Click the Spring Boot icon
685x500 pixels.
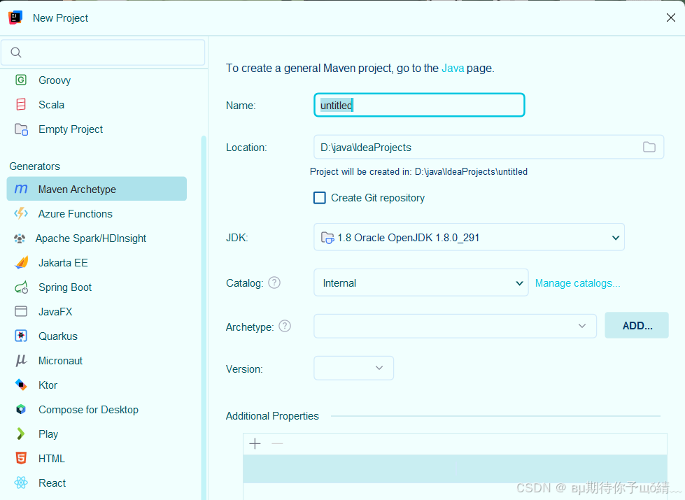(22, 287)
